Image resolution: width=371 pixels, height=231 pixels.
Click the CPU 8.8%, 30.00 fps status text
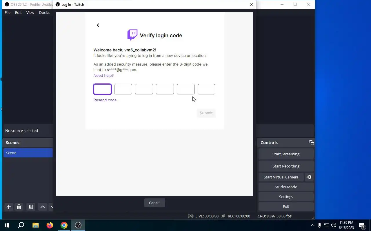coord(274,216)
